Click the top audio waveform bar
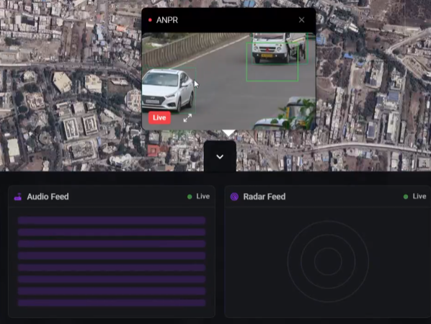 coord(112,220)
